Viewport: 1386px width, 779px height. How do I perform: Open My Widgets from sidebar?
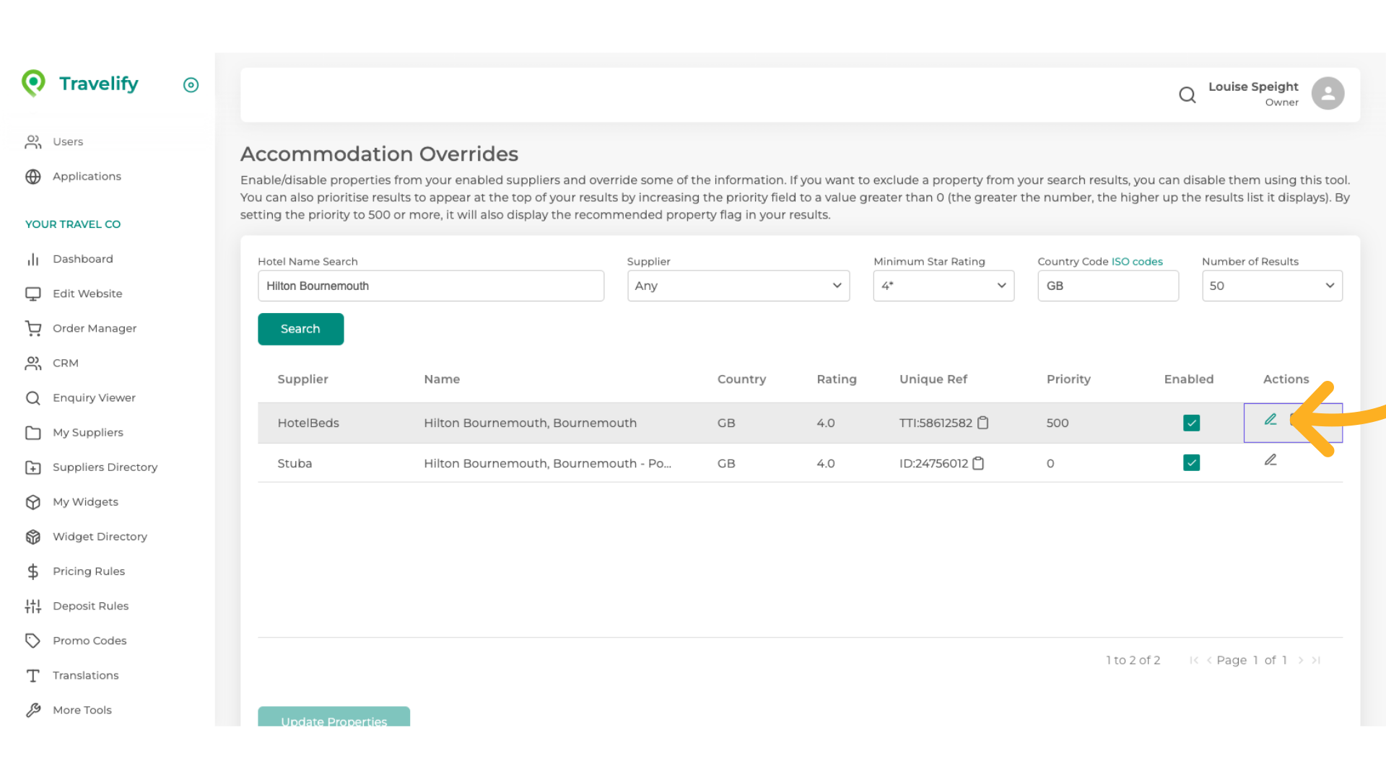click(x=85, y=502)
